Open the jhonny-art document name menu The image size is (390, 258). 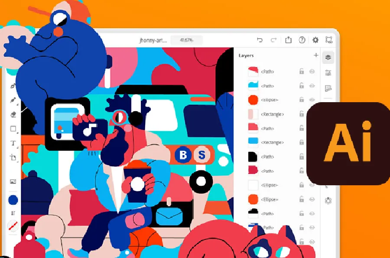[x=152, y=40]
